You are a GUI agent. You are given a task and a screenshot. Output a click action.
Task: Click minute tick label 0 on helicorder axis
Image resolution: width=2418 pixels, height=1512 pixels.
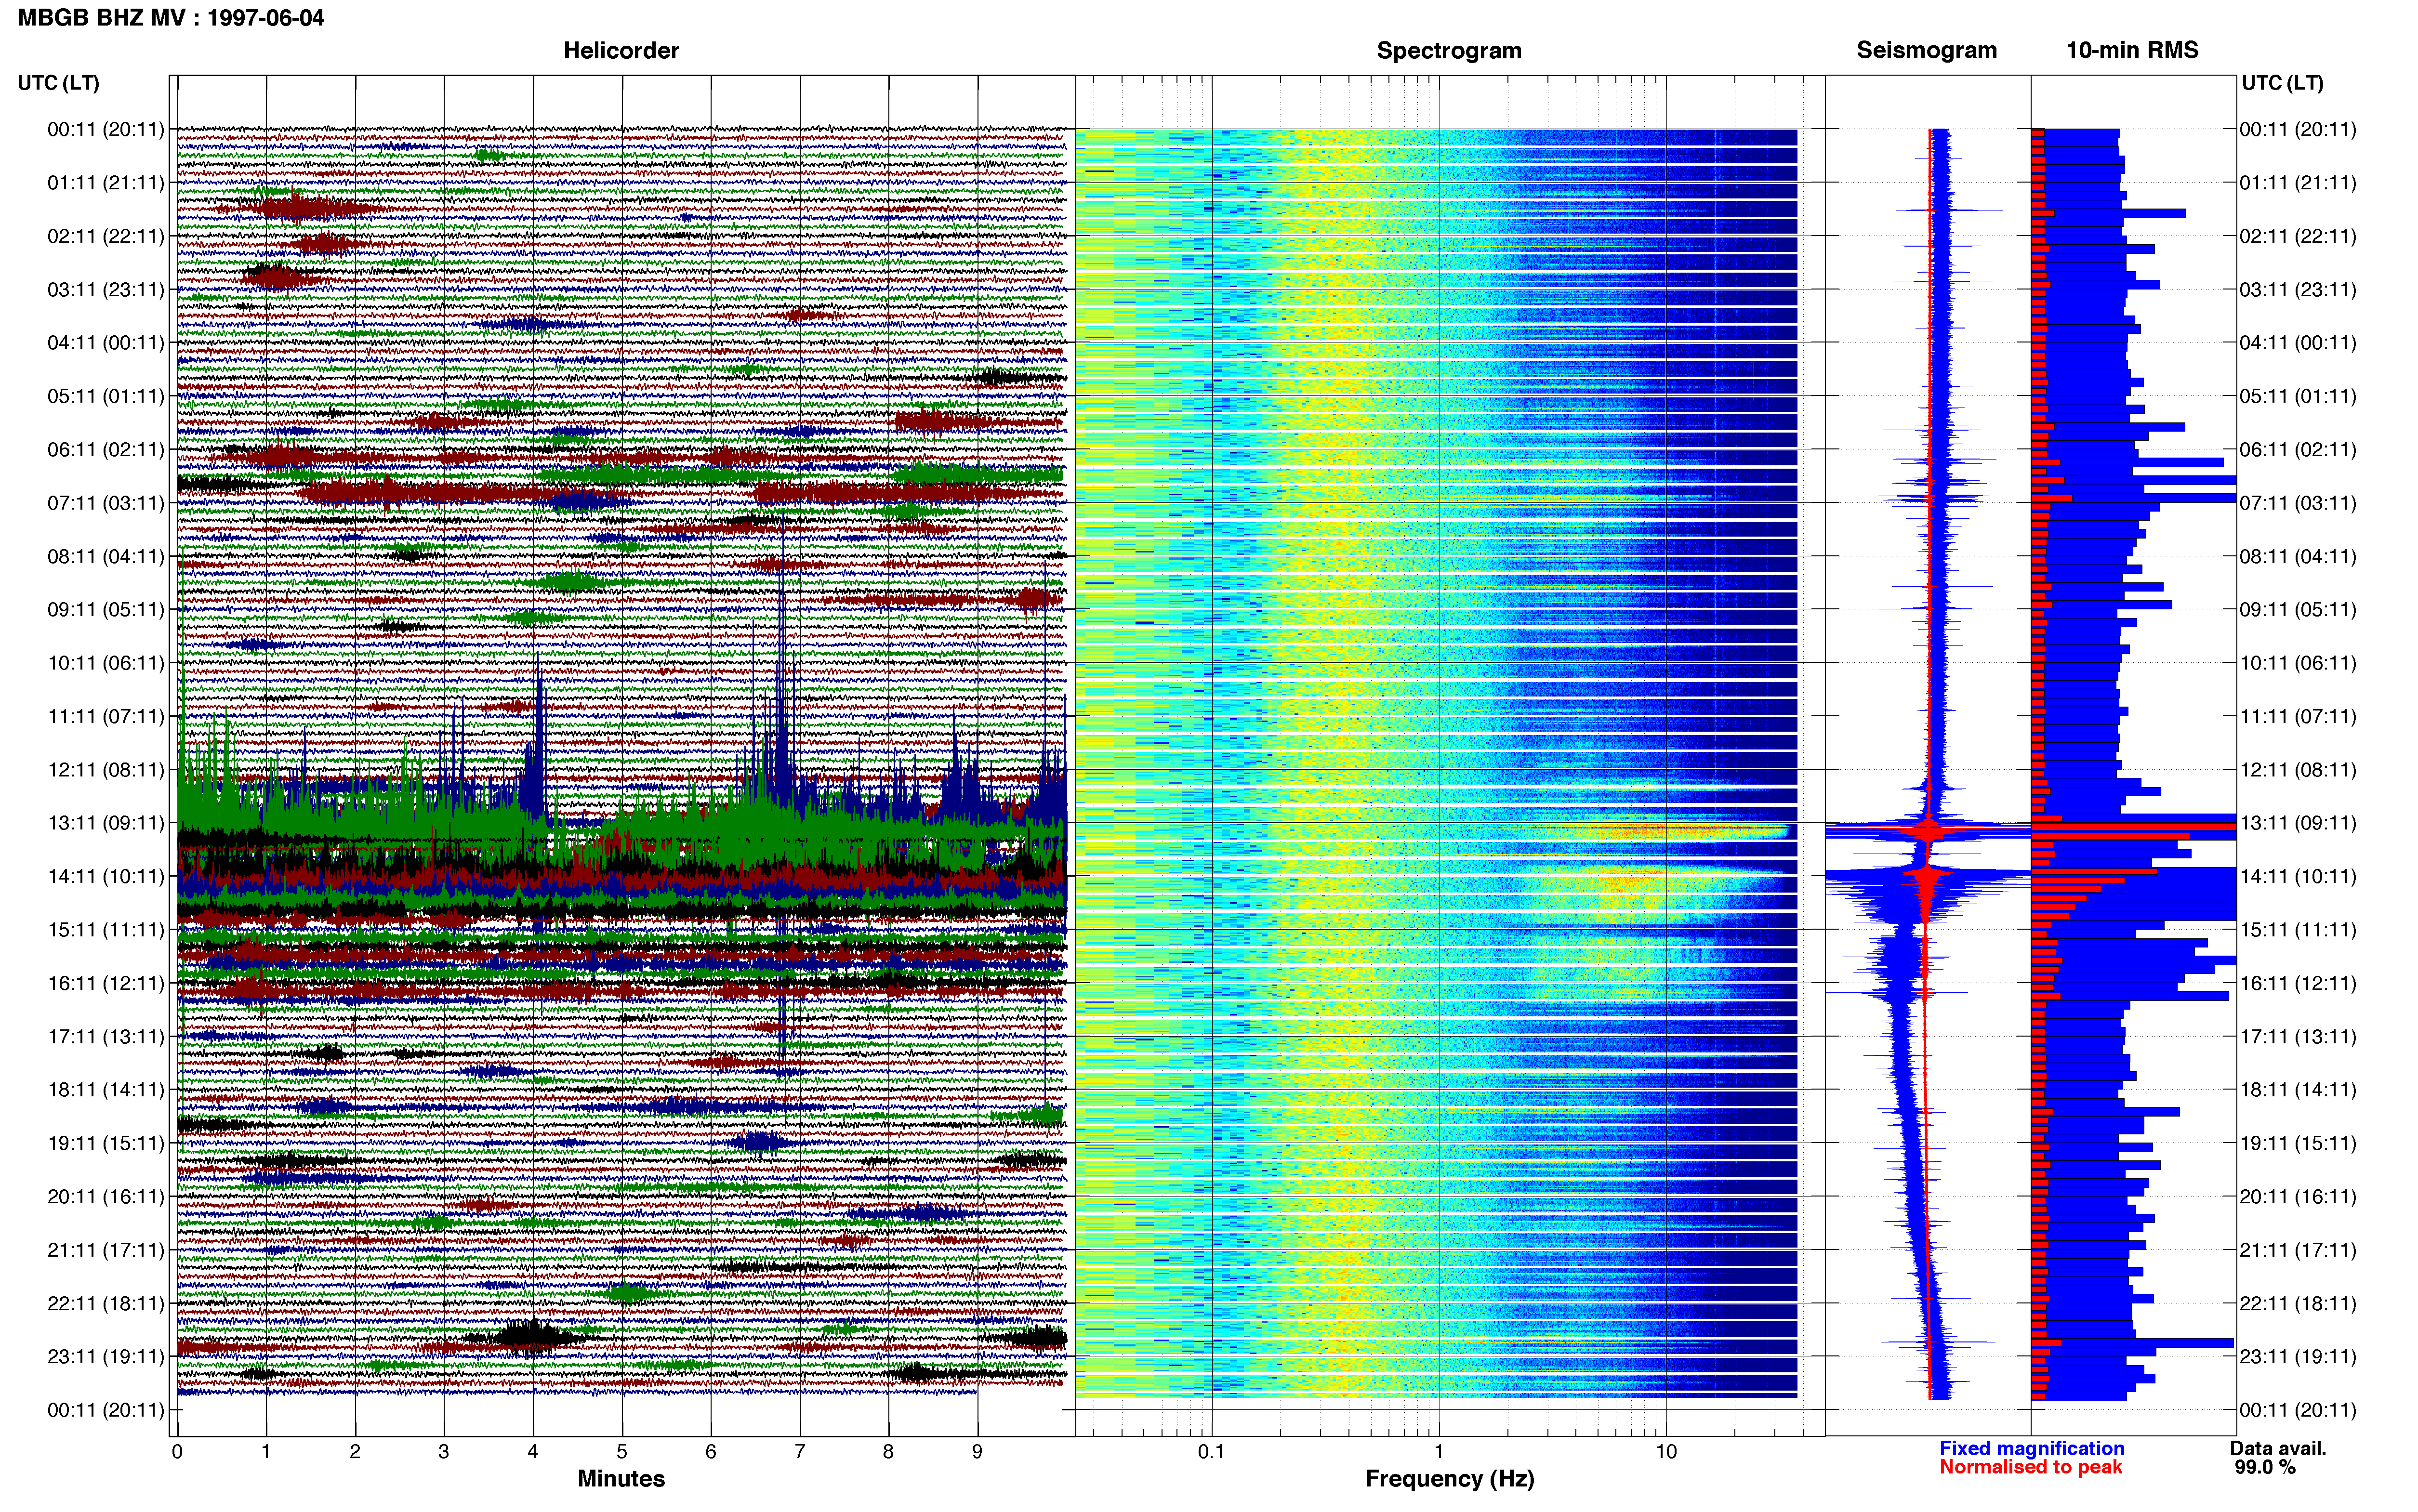pyautogui.click(x=177, y=1452)
